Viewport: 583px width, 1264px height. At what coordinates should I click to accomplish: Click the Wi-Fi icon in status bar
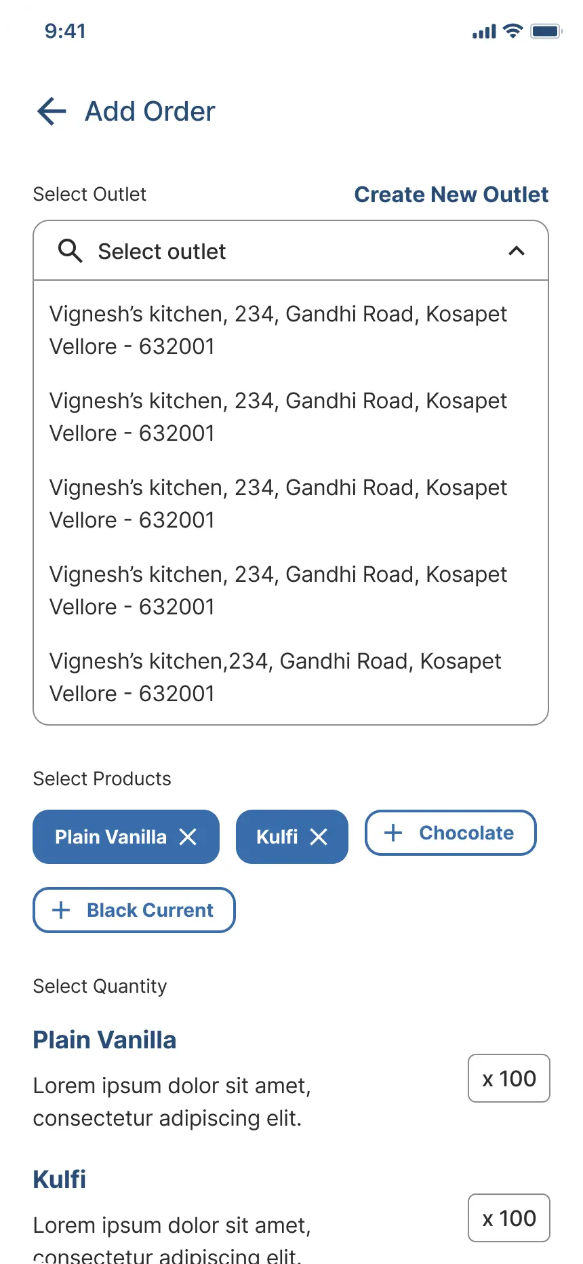click(511, 31)
